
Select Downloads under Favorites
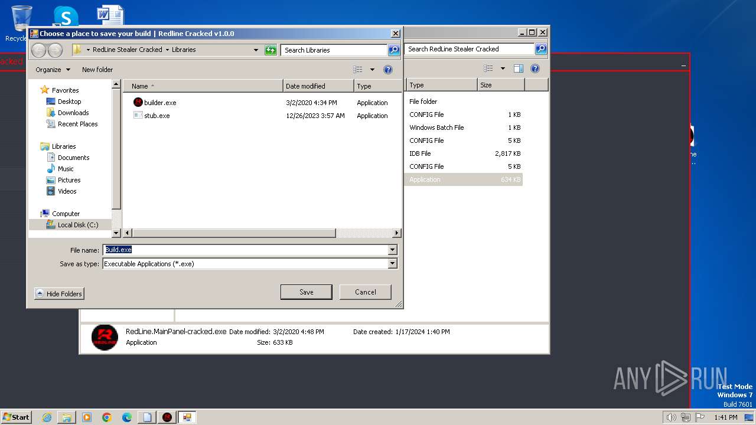[73, 113]
